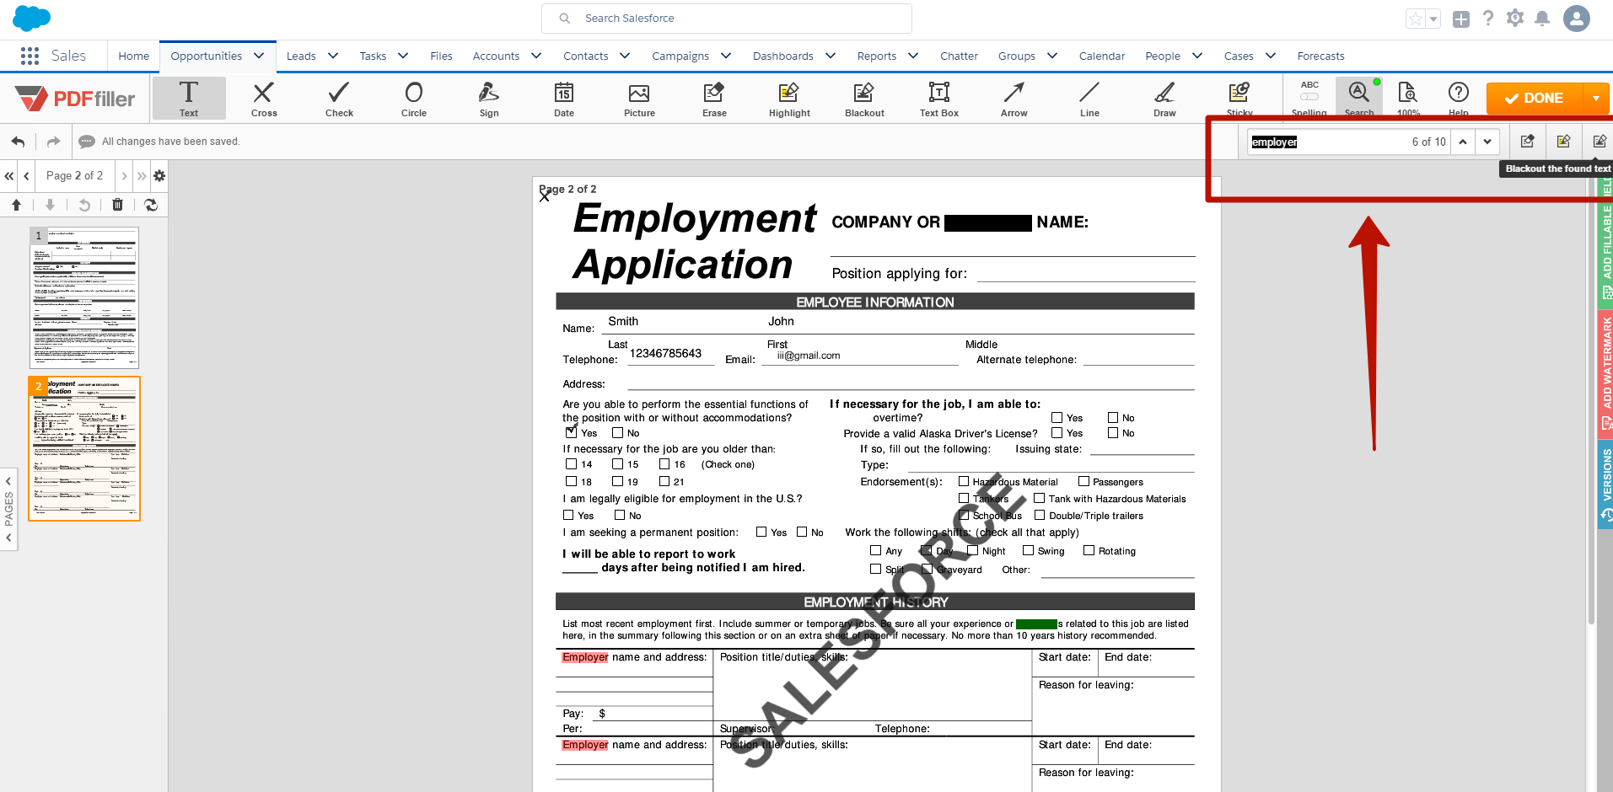Screen dimensions: 1613x792
Task: Check the age 21 checkbox
Action: (x=664, y=481)
